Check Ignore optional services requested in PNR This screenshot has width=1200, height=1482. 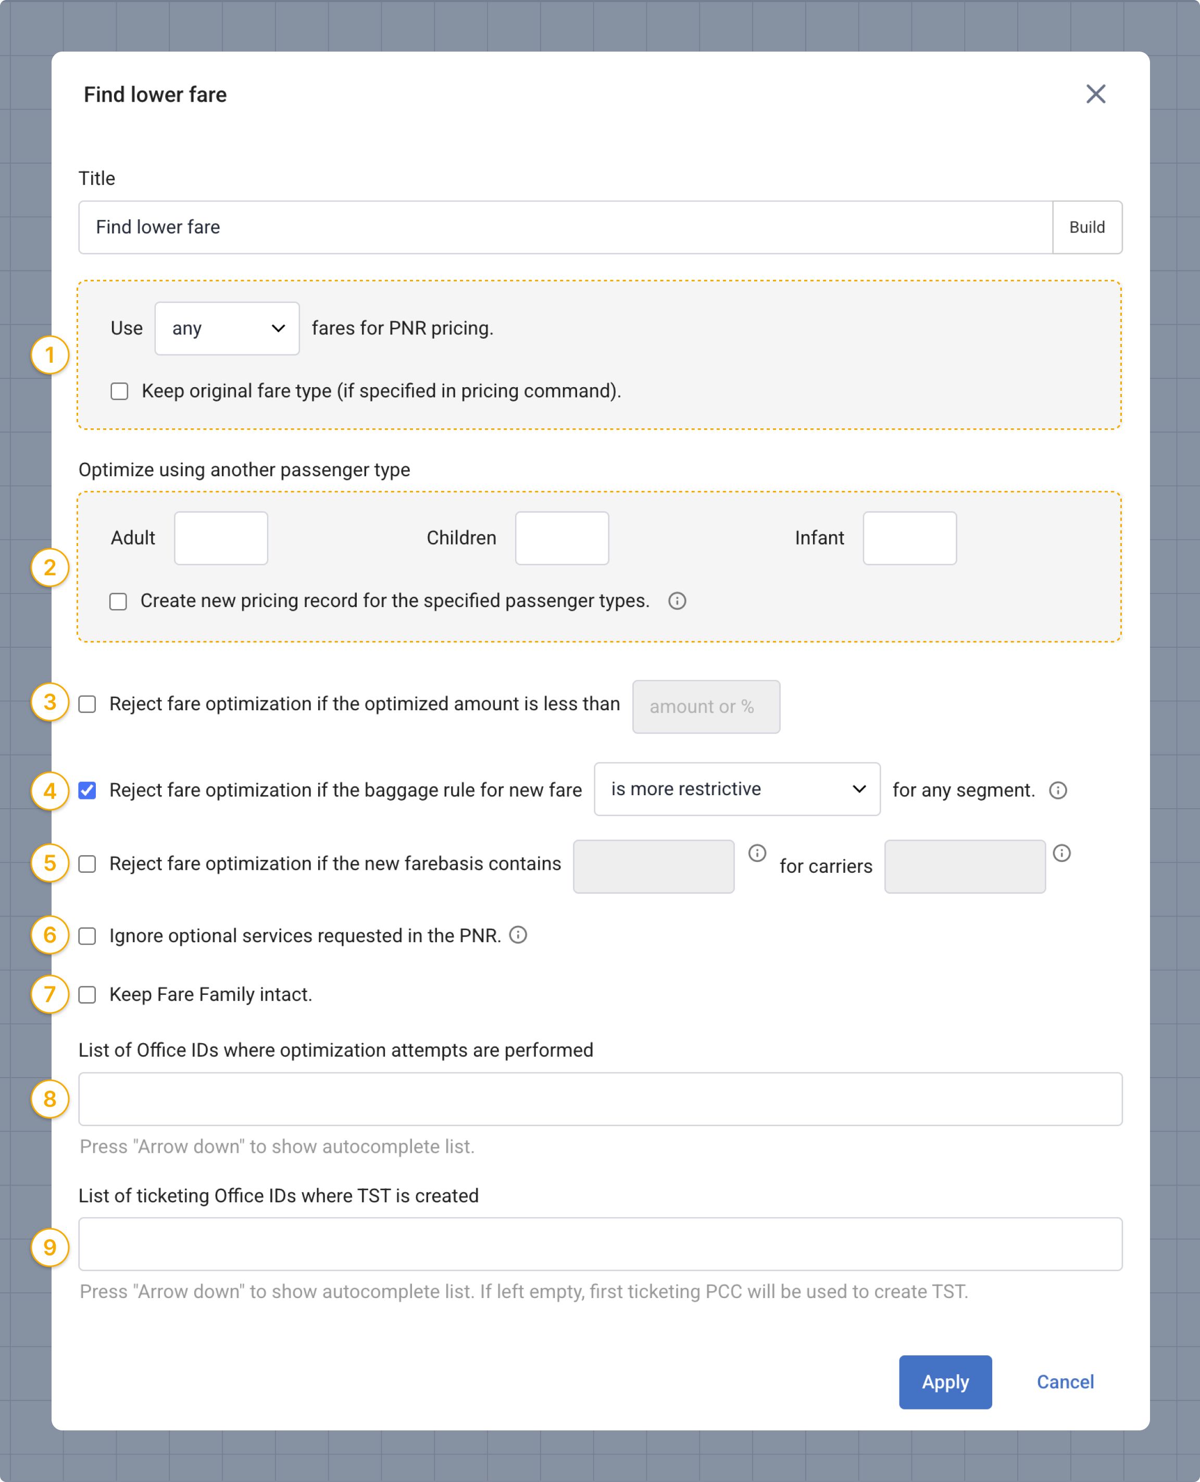tap(87, 936)
